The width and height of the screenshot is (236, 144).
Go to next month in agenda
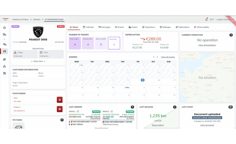[157, 57]
